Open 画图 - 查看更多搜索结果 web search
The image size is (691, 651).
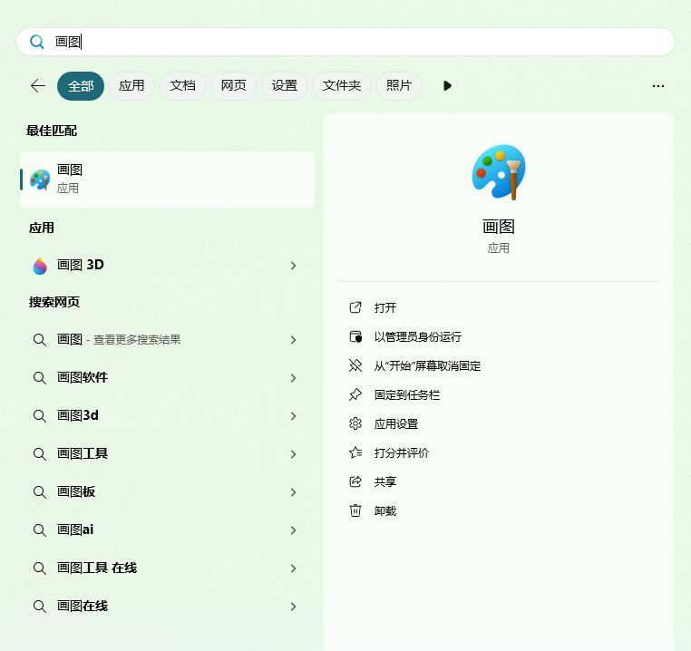tap(168, 339)
